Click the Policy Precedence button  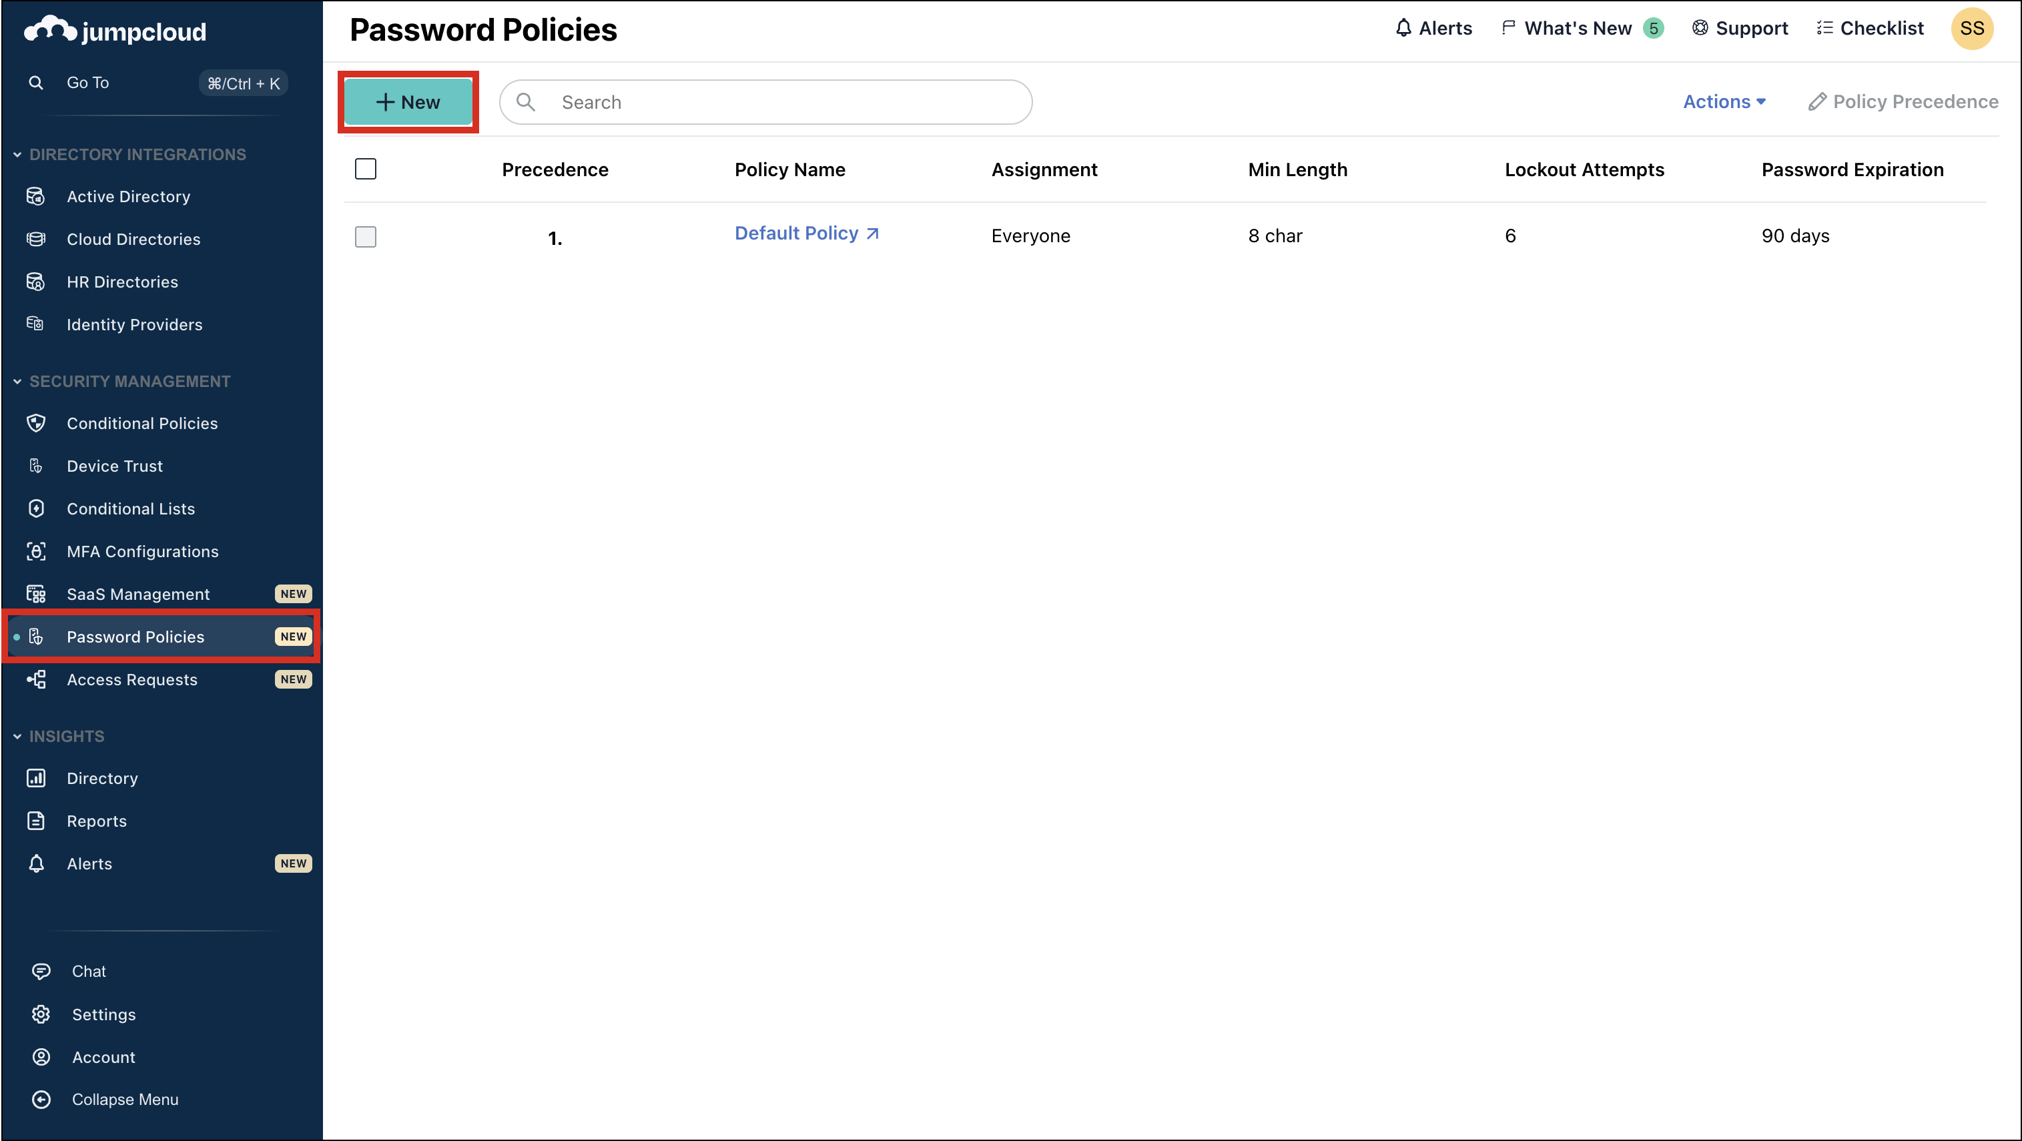click(x=1903, y=102)
